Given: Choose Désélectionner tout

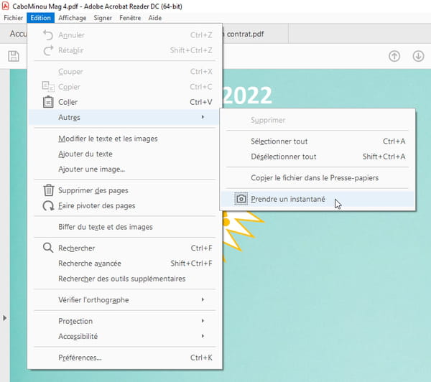Looking at the screenshot, I should click(318, 157).
